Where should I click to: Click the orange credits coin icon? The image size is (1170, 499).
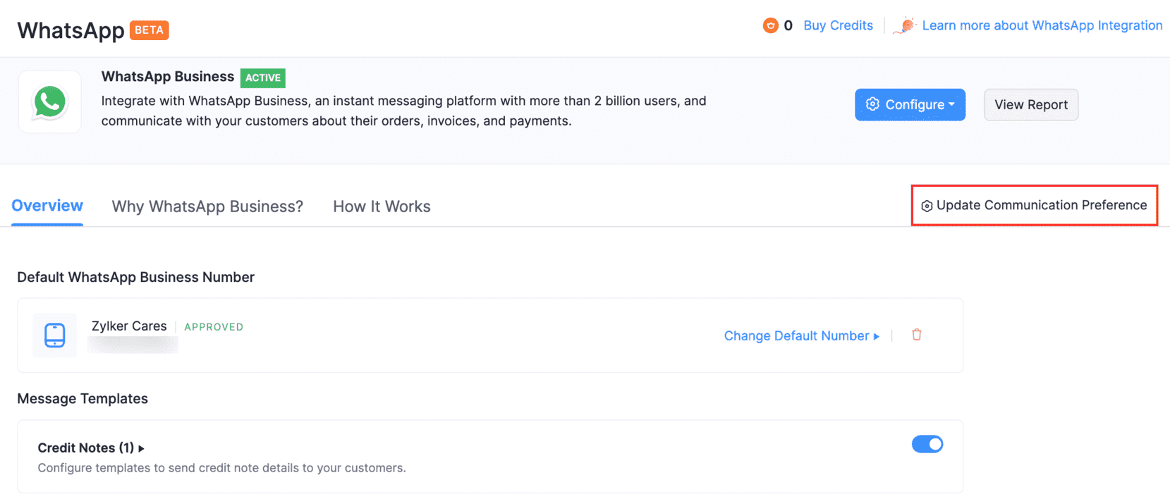[x=770, y=26]
